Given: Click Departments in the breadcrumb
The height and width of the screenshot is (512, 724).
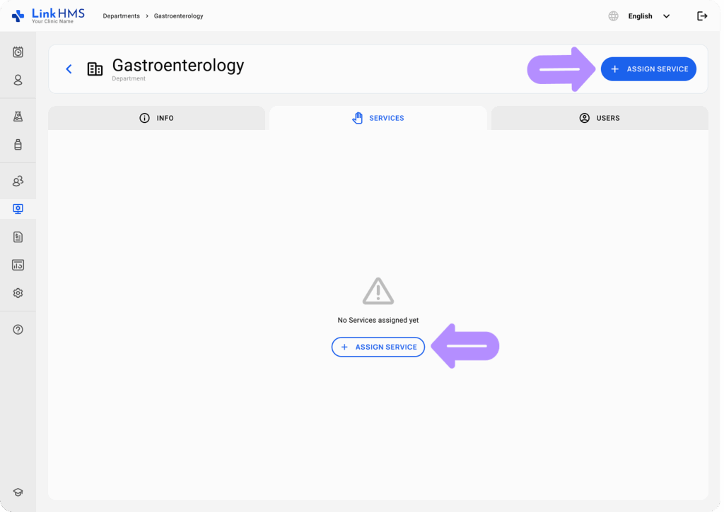Looking at the screenshot, I should tap(120, 16).
